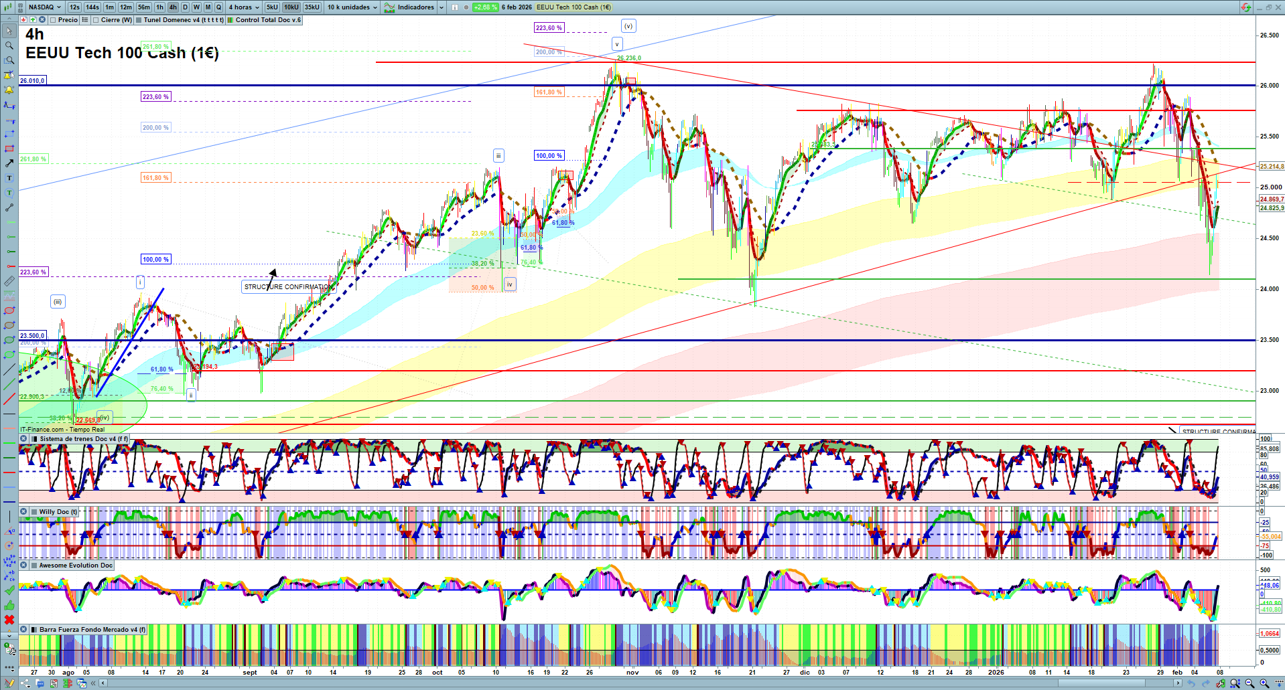Close the Awesome Evolution Doc panel
The width and height of the screenshot is (1285, 690).
point(23,566)
